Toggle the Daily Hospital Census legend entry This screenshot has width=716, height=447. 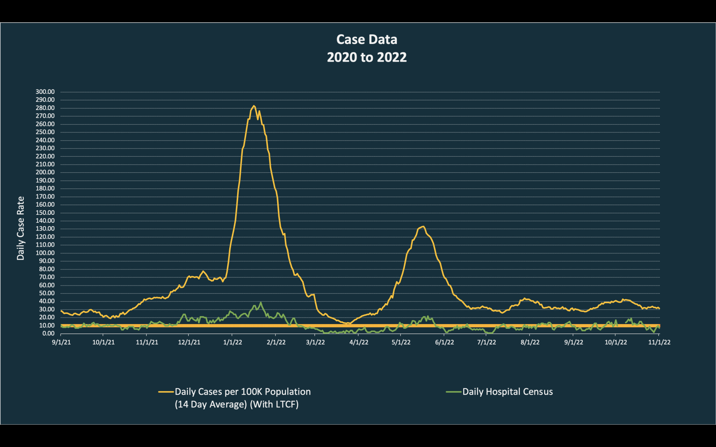click(508, 391)
